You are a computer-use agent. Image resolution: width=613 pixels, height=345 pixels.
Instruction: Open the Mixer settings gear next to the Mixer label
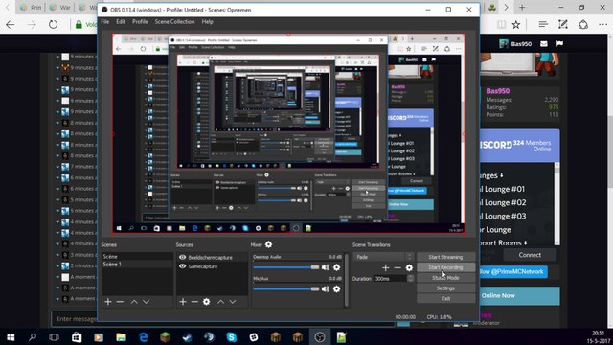(268, 244)
